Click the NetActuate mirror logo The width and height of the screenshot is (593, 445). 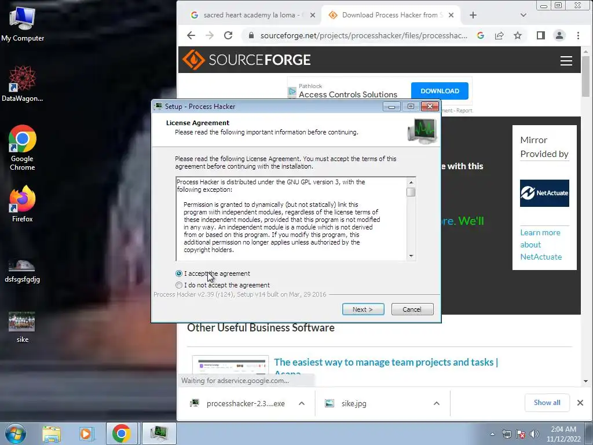pyautogui.click(x=544, y=193)
